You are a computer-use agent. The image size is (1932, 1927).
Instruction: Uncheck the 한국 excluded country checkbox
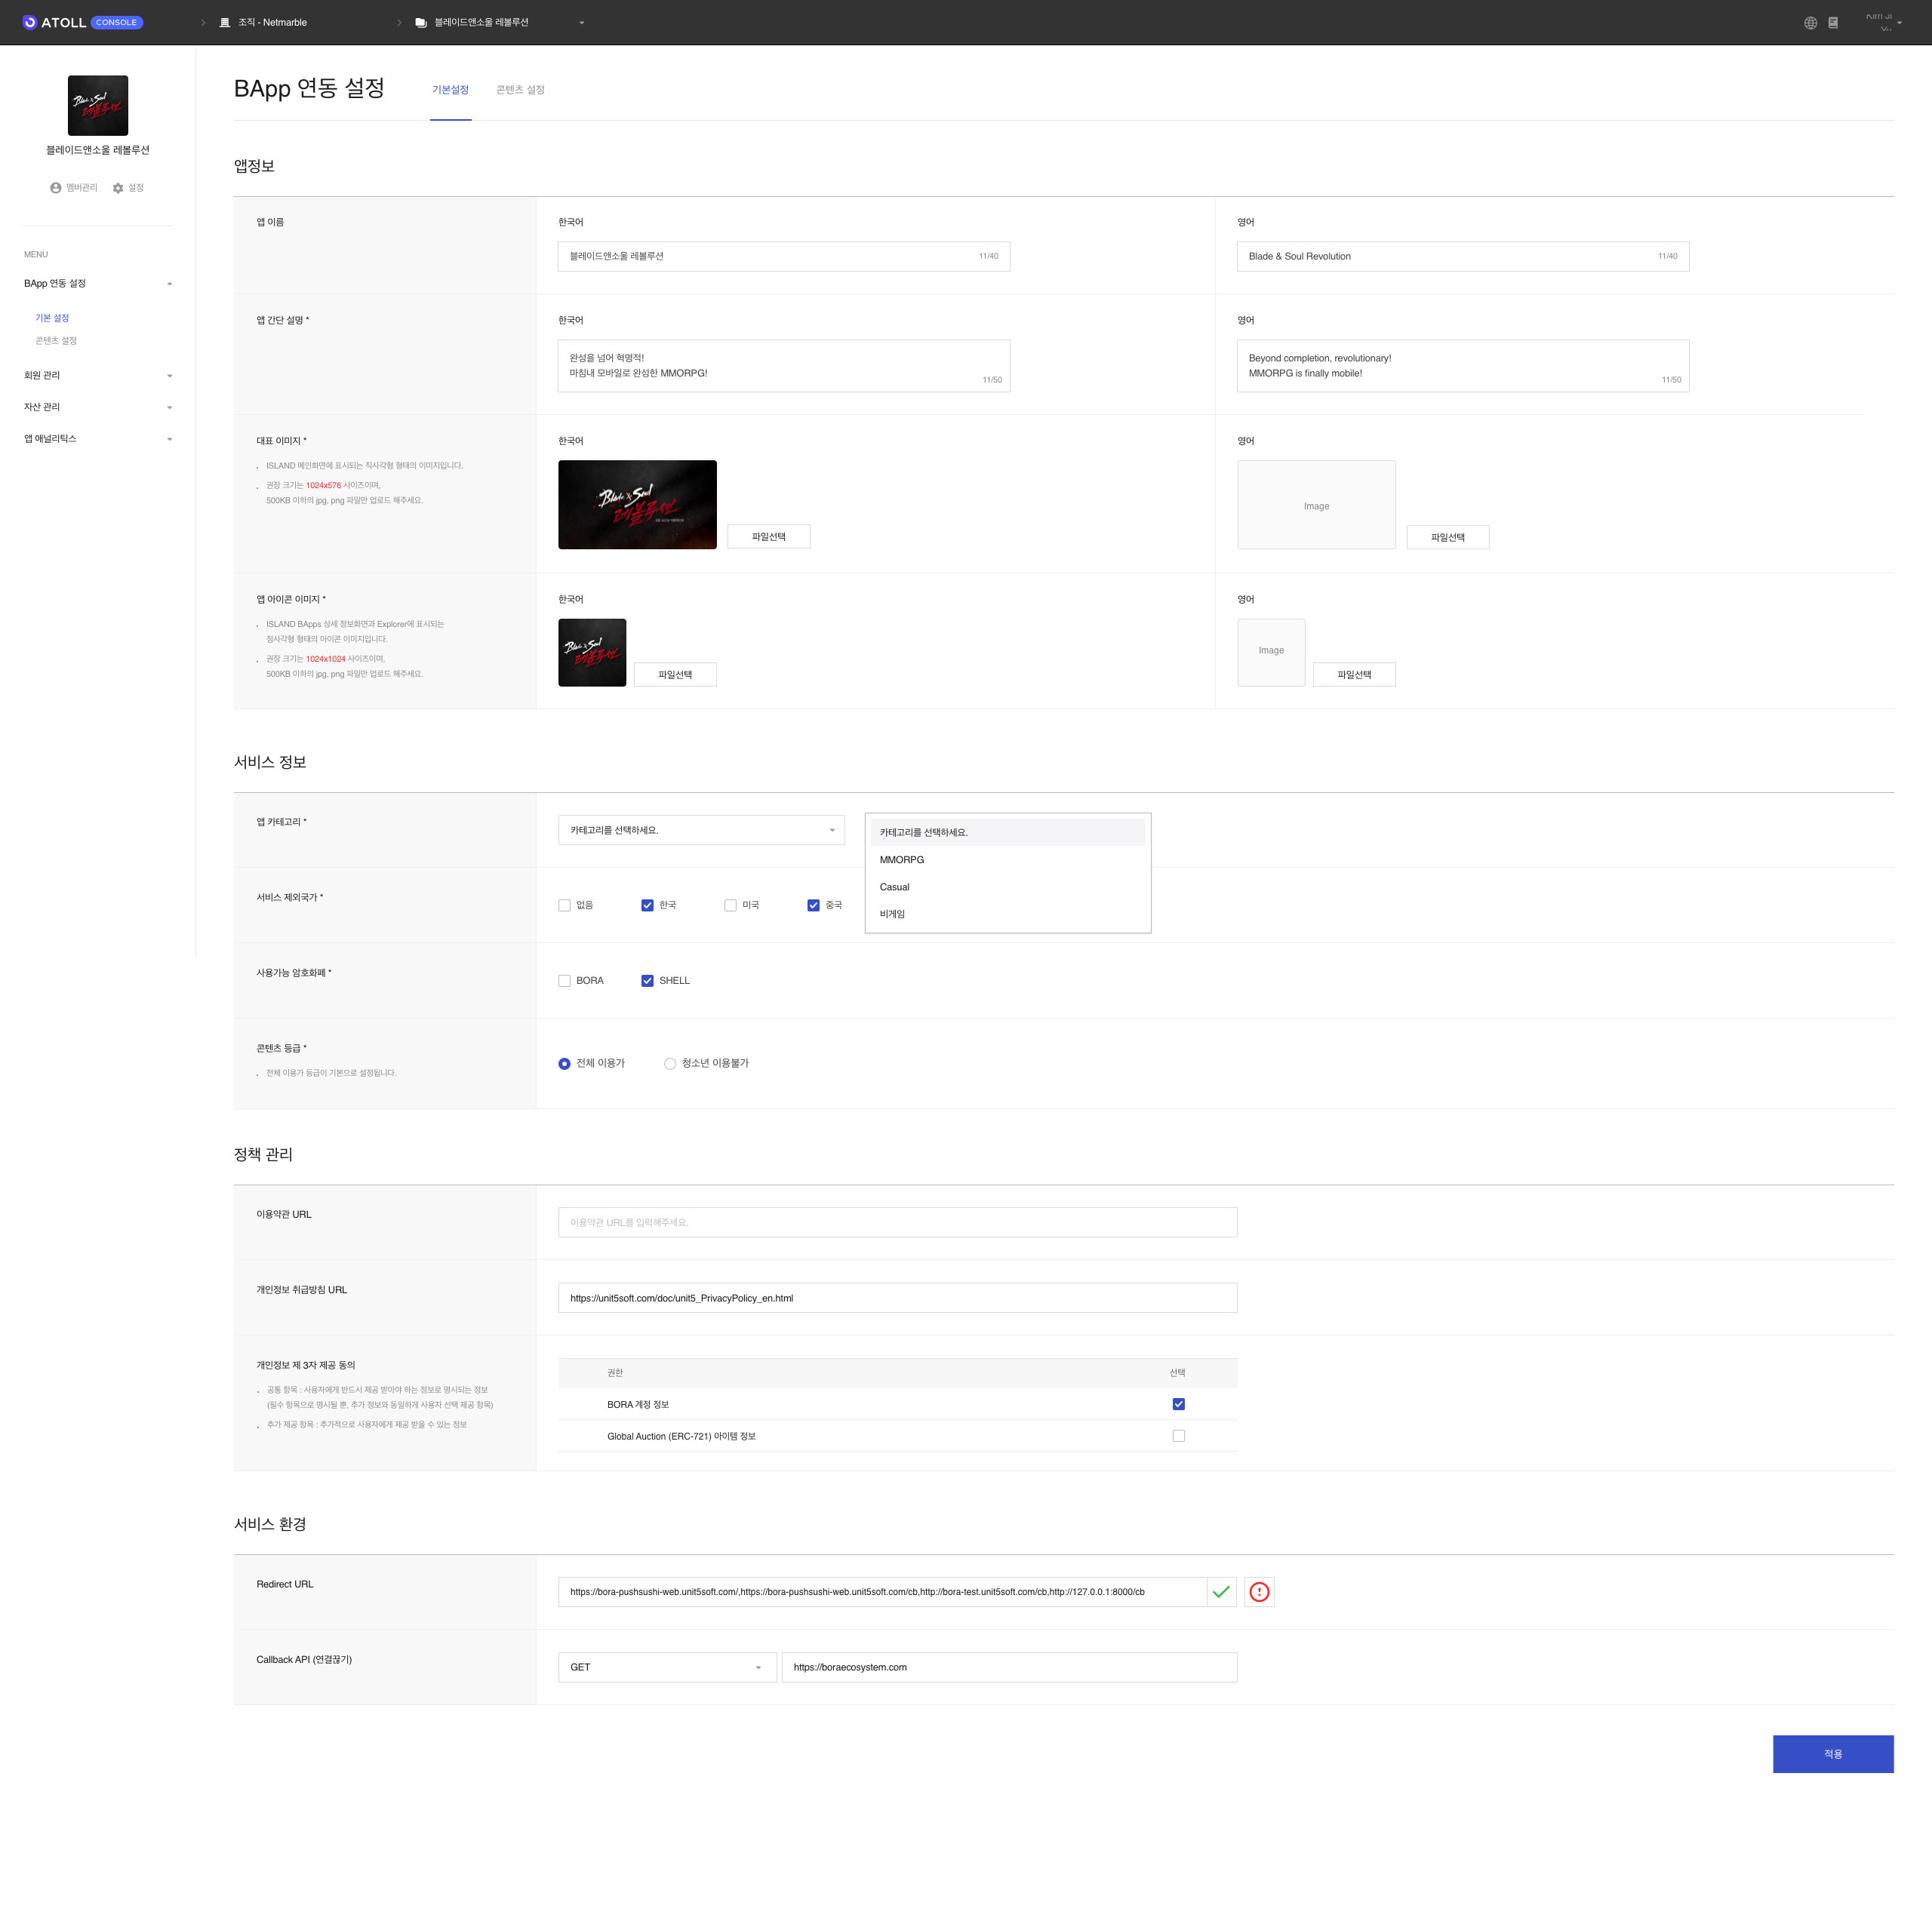coord(647,905)
